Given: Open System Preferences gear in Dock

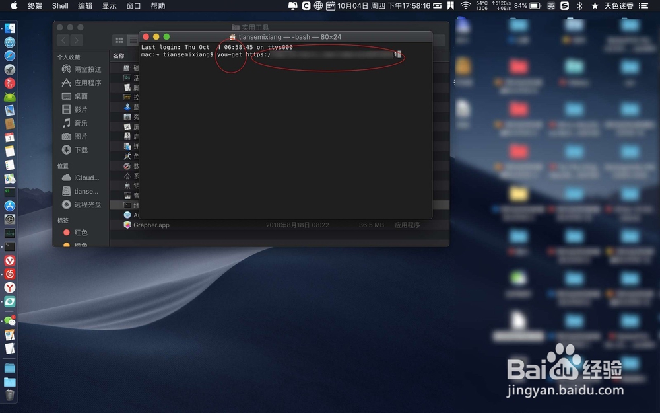Looking at the screenshot, I should click(10, 219).
